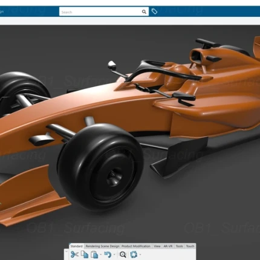Expand the Update icon dropdown arrow
Image resolution: width=260 pixels, height=260 pixels.
[x=140, y=255]
